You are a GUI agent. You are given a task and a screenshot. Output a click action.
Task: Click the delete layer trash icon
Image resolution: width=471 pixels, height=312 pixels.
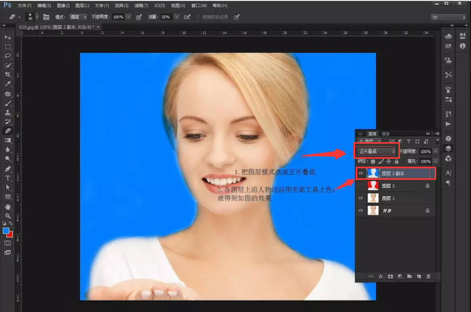point(428,276)
